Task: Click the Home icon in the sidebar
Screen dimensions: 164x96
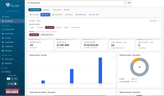Action: coord(3,17)
